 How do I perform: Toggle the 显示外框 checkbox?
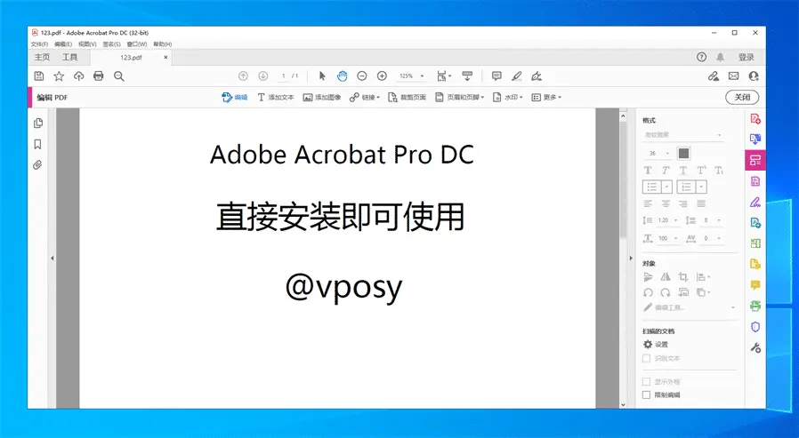(647, 381)
